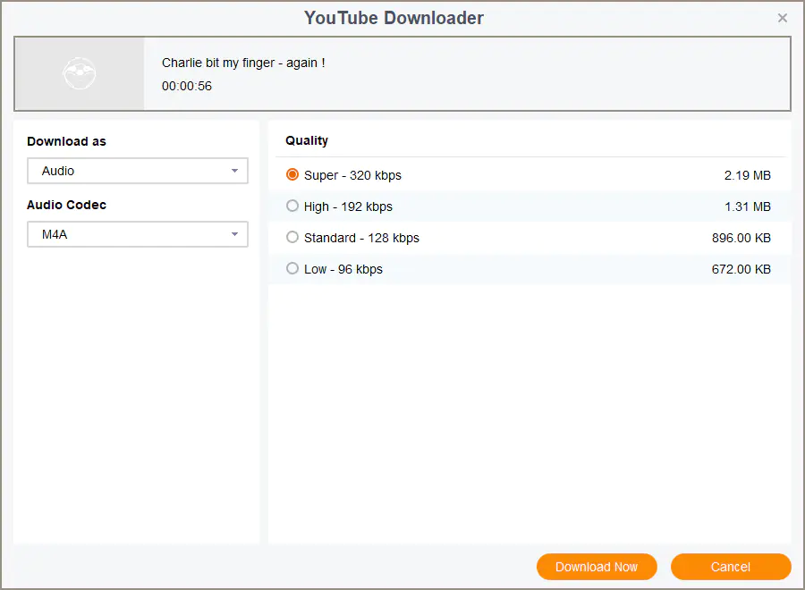Screen dimensions: 805x590
Task: Close the YouTube Downloader dialog
Action: coord(783,18)
